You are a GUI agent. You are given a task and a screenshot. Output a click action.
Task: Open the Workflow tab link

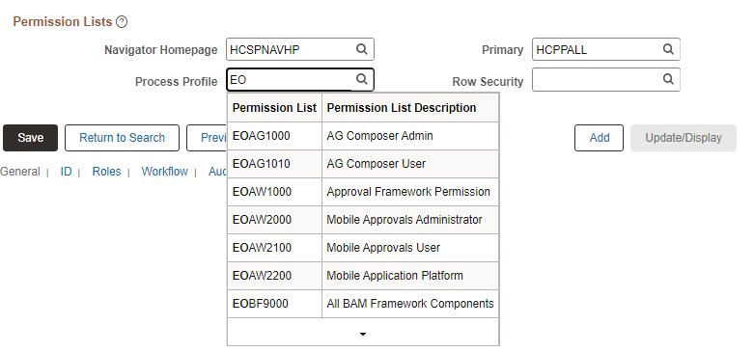coord(164,172)
